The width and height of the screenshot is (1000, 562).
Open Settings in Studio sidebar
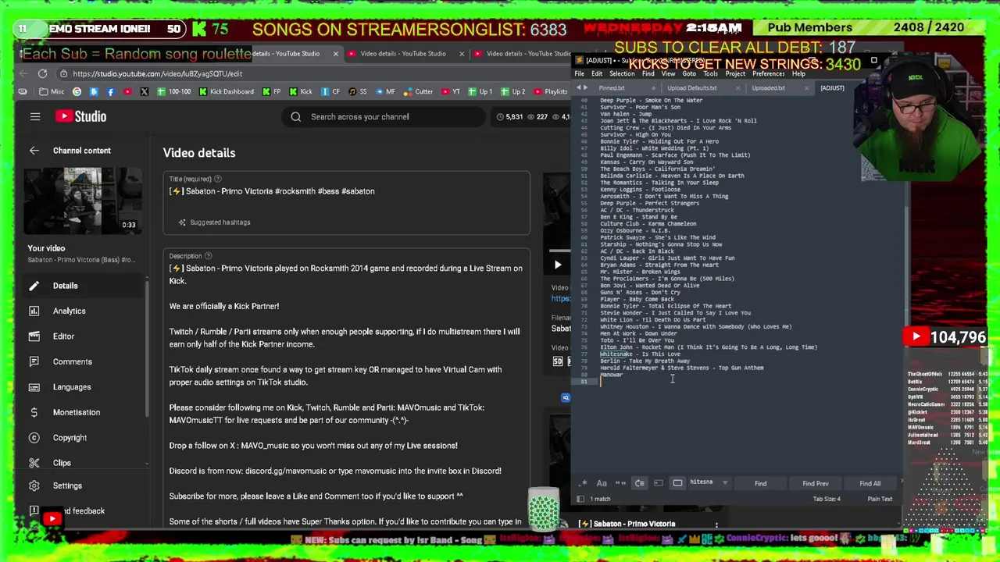pos(82,486)
